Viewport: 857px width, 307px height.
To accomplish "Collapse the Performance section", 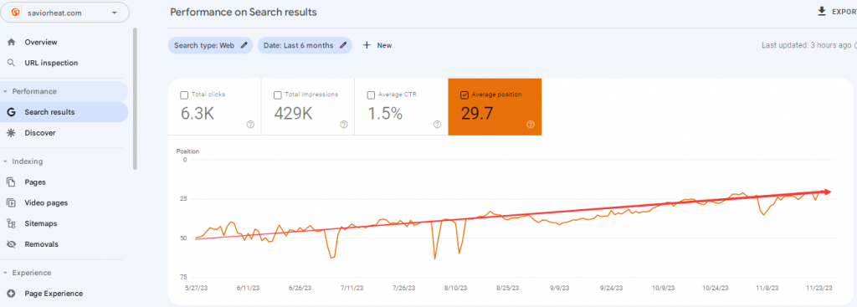I will click(x=5, y=91).
